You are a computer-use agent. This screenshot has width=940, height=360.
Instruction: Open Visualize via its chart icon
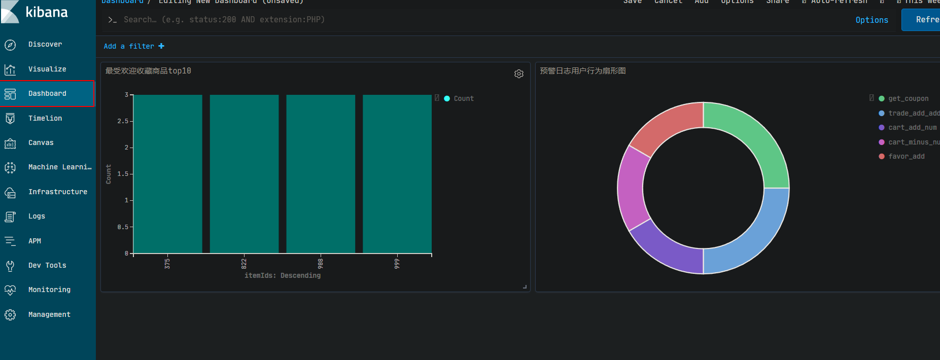(x=10, y=69)
